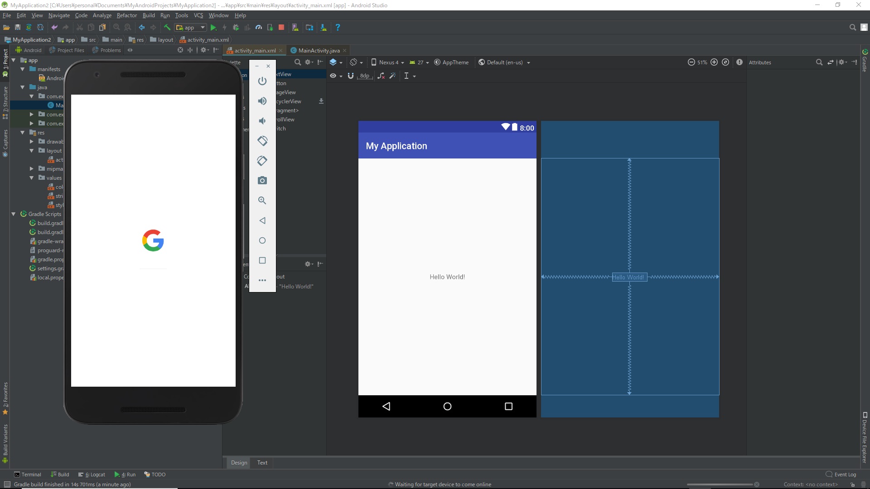Toggle the Captures tool window
The width and height of the screenshot is (870, 489).
(5, 143)
